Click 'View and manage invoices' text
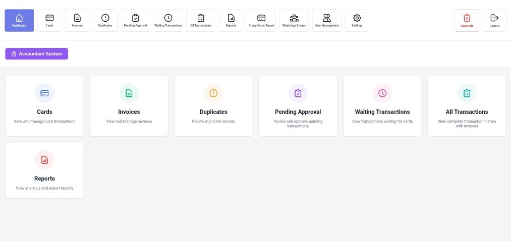 click(129, 122)
